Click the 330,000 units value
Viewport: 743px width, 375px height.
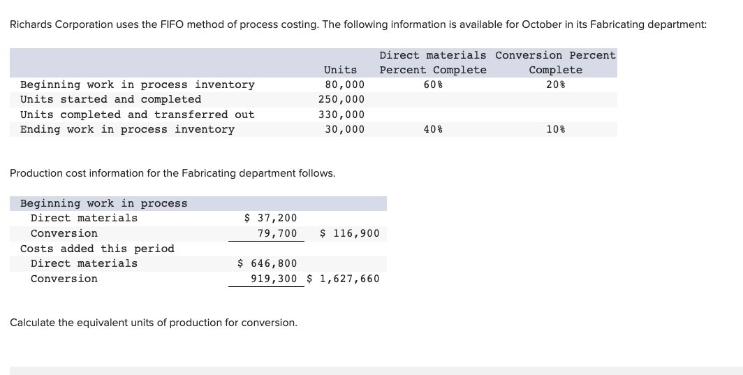click(x=341, y=115)
